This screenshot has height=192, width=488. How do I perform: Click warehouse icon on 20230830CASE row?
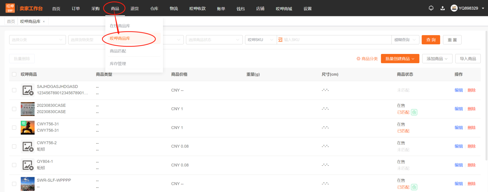coord(414,112)
